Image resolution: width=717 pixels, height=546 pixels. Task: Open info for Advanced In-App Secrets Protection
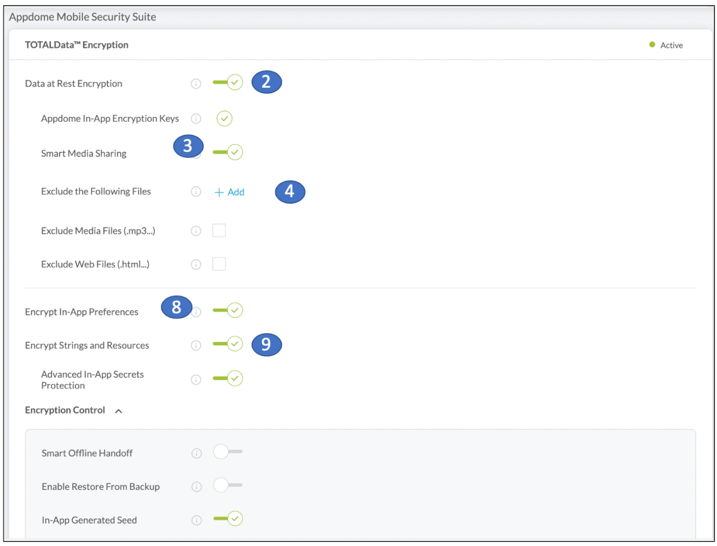point(196,379)
